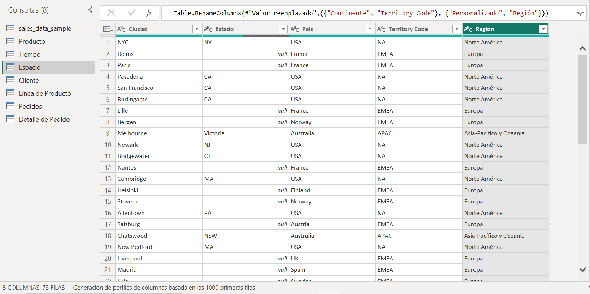The image size is (590, 294).
Task: Select row number 9
Action: point(108,133)
